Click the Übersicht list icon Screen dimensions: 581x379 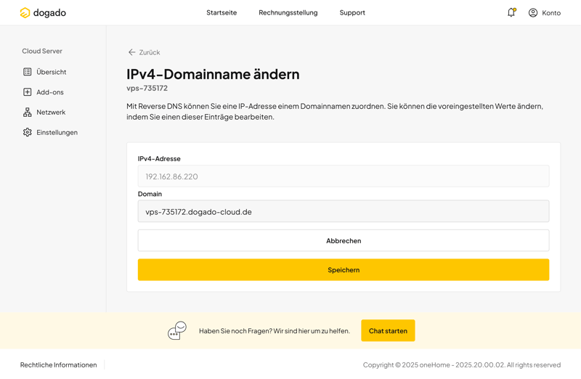(x=28, y=72)
